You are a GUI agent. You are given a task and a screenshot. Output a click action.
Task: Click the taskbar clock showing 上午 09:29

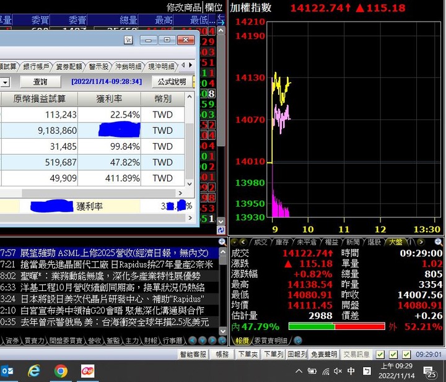tap(396, 371)
